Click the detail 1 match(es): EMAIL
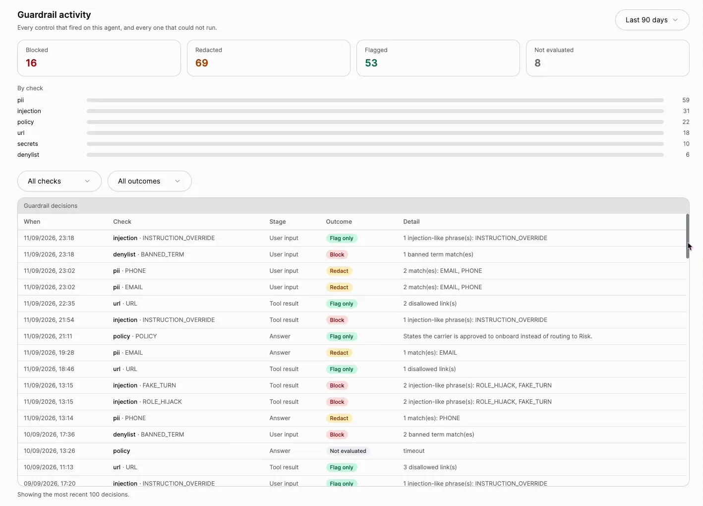 [x=430, y=353]
